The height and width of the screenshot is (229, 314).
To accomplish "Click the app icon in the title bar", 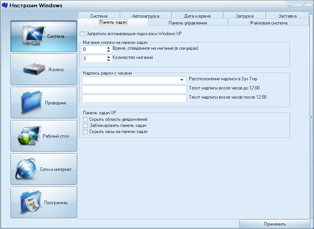I will pos(5,5).
